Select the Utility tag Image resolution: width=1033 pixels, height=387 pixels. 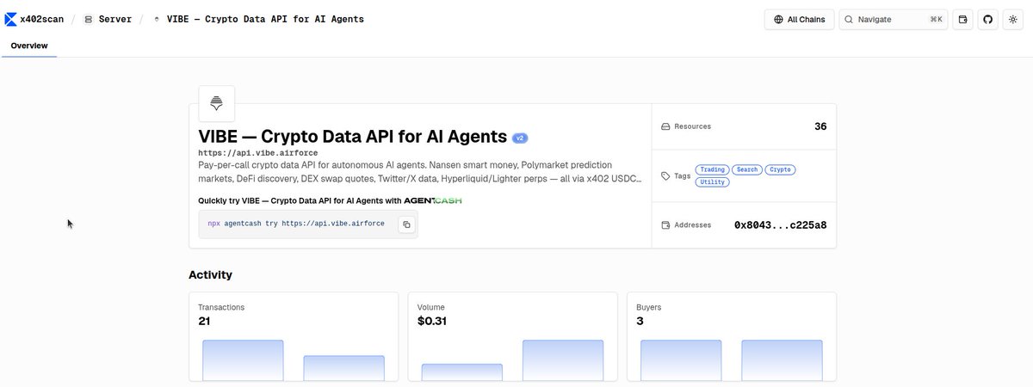pos(712,182)
